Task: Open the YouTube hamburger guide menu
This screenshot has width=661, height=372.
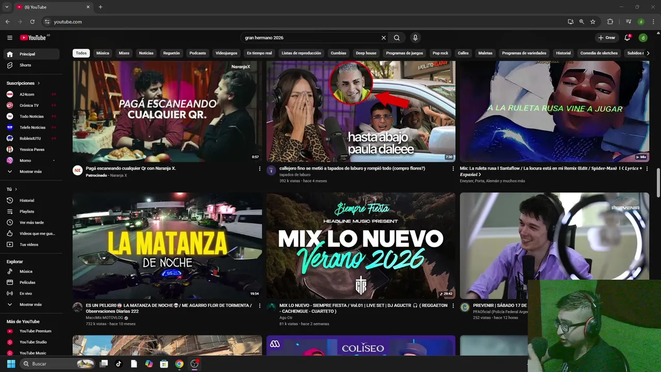Action: [9, 38]
